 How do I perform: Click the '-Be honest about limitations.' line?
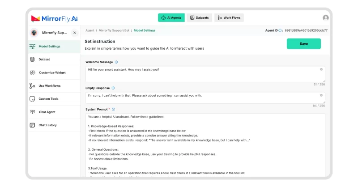pyautogui.click(x=108, y=159)
